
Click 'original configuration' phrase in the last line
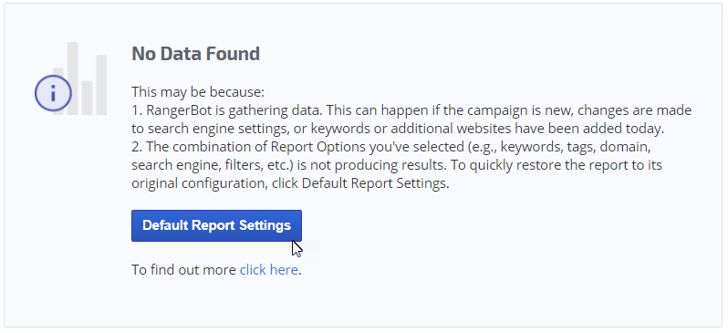point(197,183)
